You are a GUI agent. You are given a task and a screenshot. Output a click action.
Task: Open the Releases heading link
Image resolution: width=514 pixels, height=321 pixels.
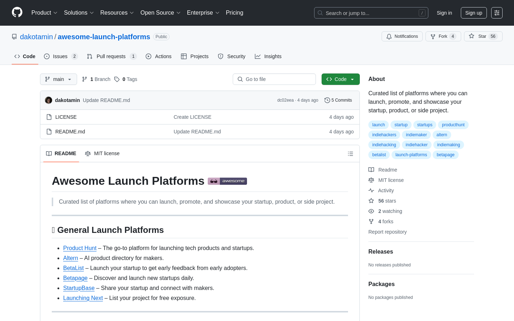tap(381, 251)
